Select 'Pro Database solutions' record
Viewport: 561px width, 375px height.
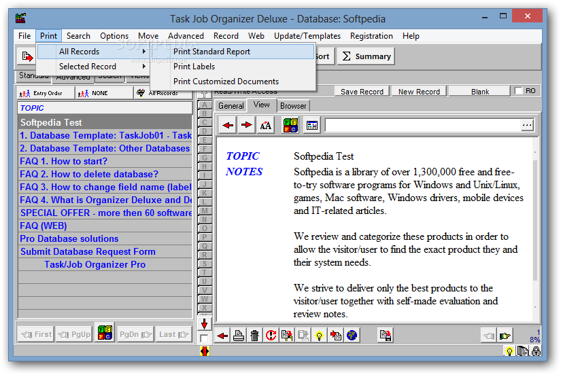[x=105, y=238]
